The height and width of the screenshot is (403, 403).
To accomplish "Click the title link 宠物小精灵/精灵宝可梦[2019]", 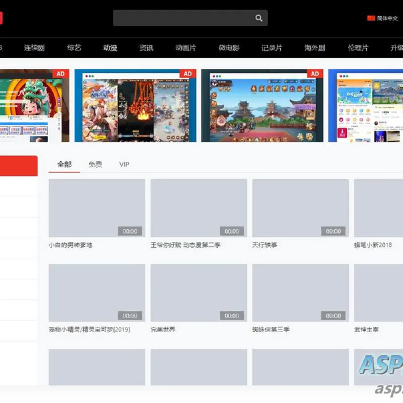I will 90,330.
